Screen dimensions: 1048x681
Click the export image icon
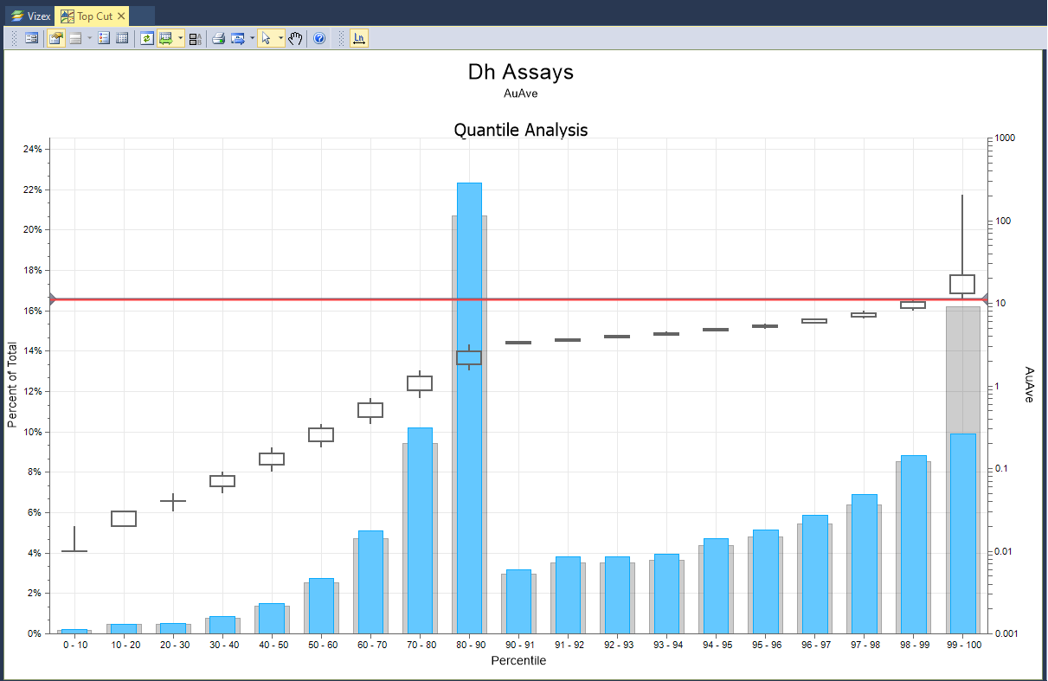point(238,39)
